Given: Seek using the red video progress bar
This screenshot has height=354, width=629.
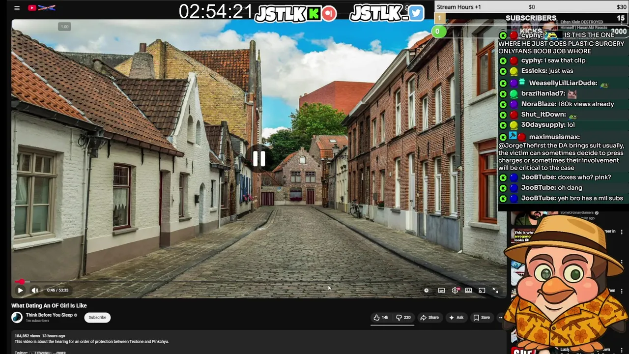Looking at the screenshot, I should [x=258, y=282].
